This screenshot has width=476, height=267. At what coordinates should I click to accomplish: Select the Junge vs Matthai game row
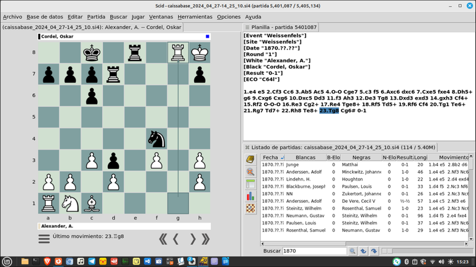[x=364, y=164]
